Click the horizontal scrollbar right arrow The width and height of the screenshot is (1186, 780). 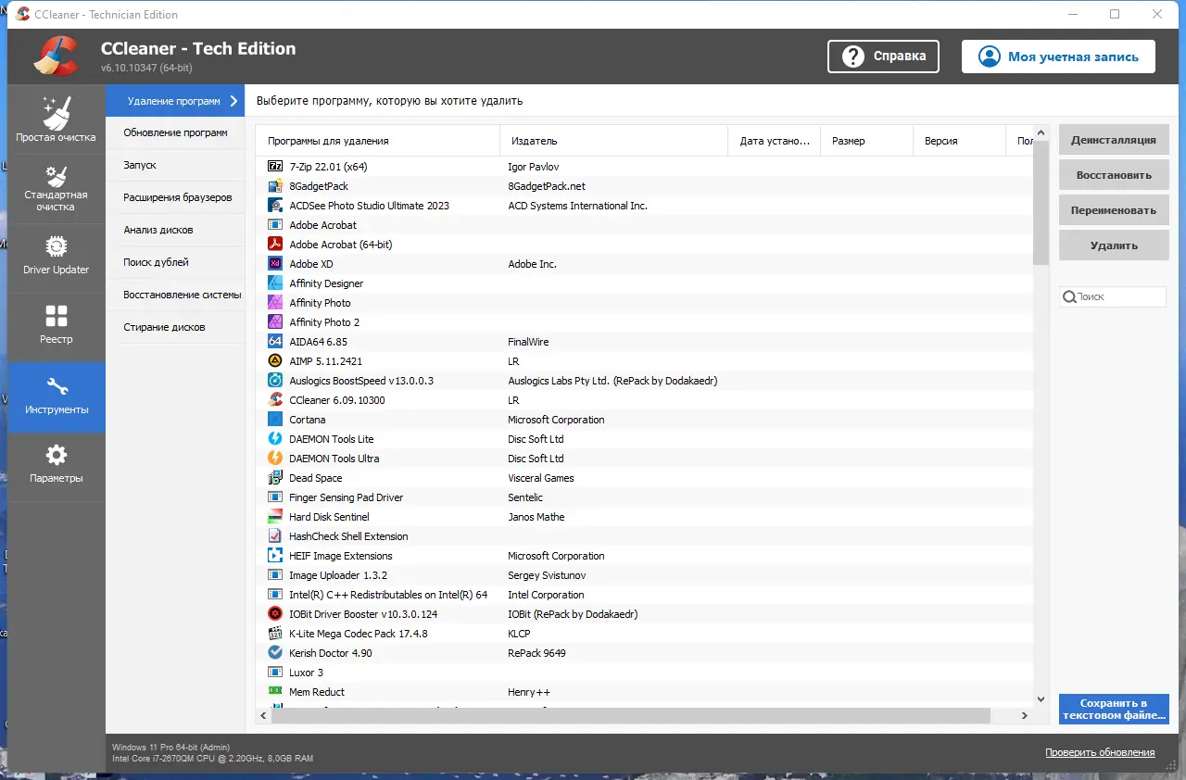click(x=1024, y=715)
